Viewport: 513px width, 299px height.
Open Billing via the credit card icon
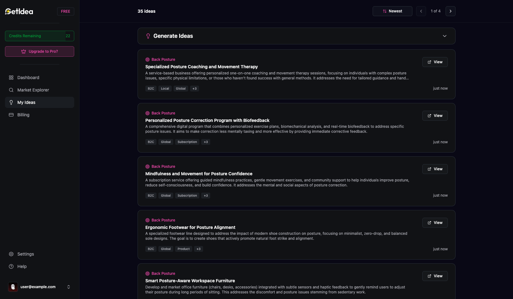11,115
